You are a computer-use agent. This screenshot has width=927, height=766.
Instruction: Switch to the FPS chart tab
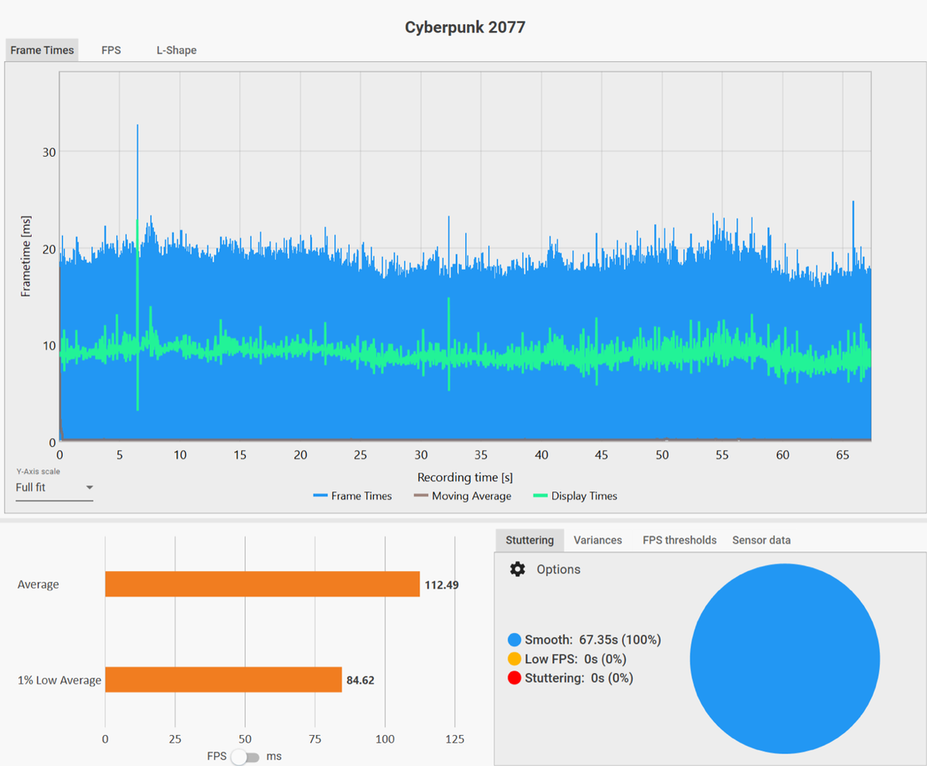[111, 50]
